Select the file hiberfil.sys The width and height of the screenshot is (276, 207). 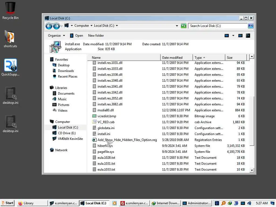pyautogui.click(x=105, y=146)
